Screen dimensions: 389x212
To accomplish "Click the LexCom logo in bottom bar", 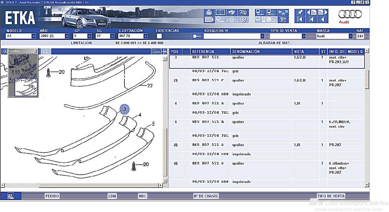I will coord(10,196).
